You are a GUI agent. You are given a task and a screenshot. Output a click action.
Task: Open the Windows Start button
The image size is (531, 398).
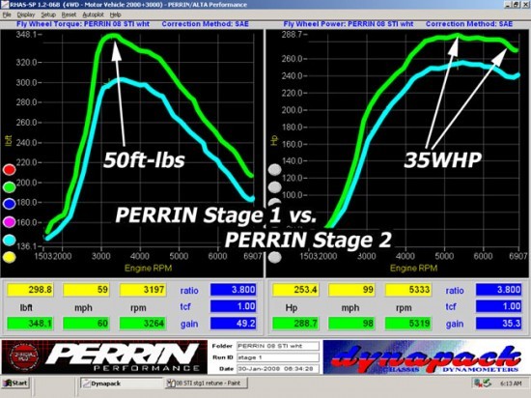[x=15, y=384]
